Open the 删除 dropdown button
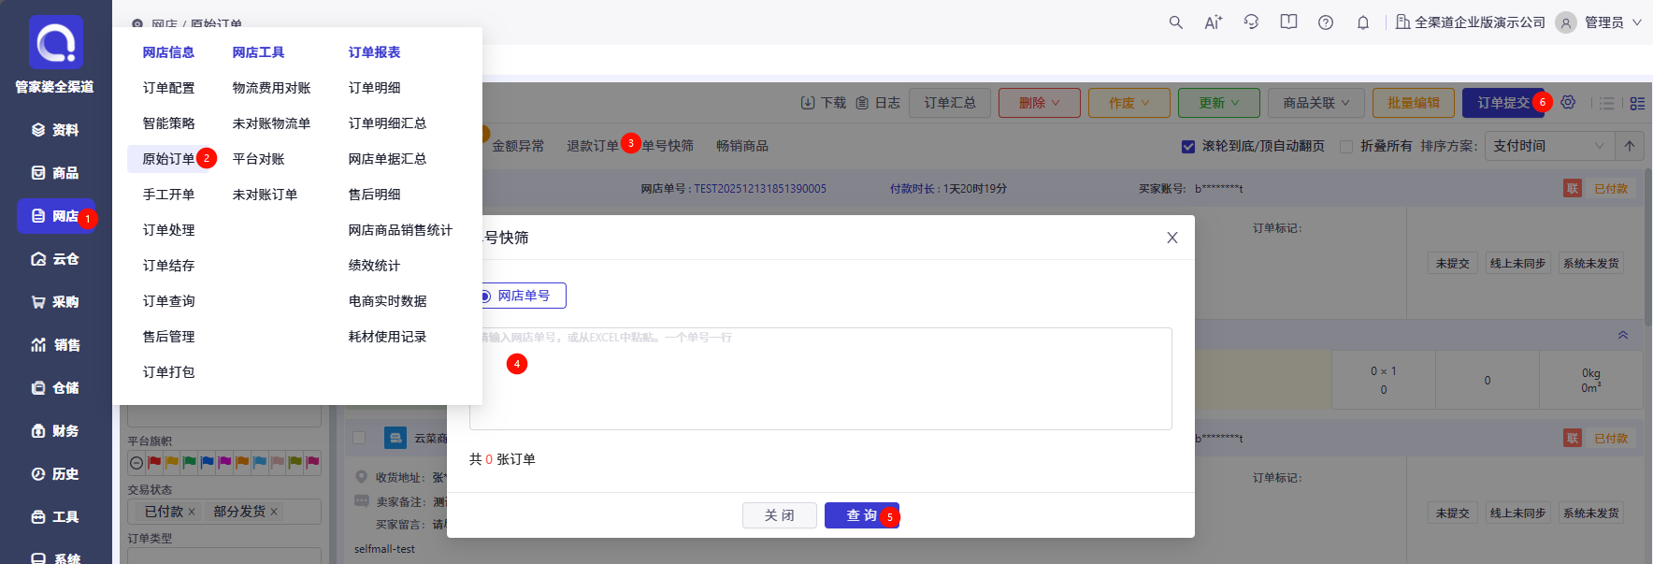Image resolution: width=1653 pixels, height=564 pixels. click(1040, 103)
